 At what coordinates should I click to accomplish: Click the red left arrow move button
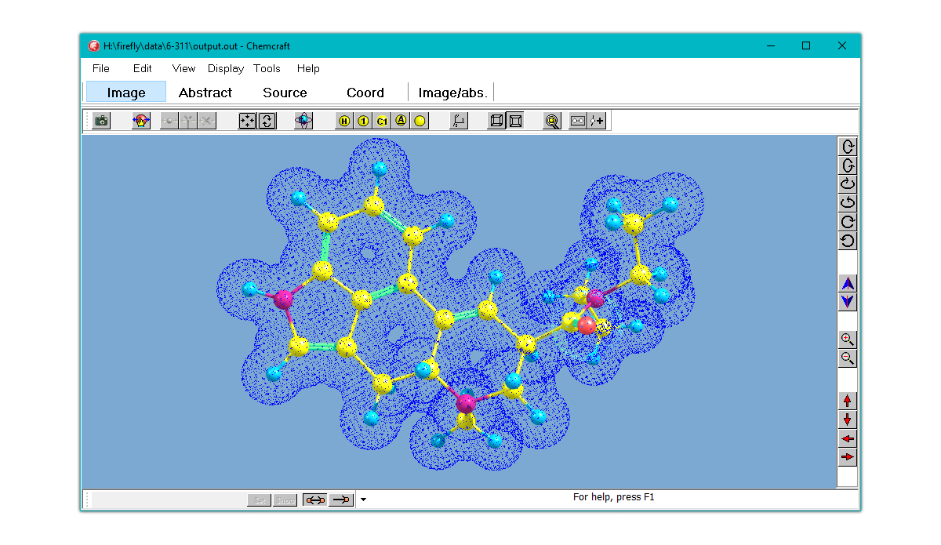coord(847,438)
